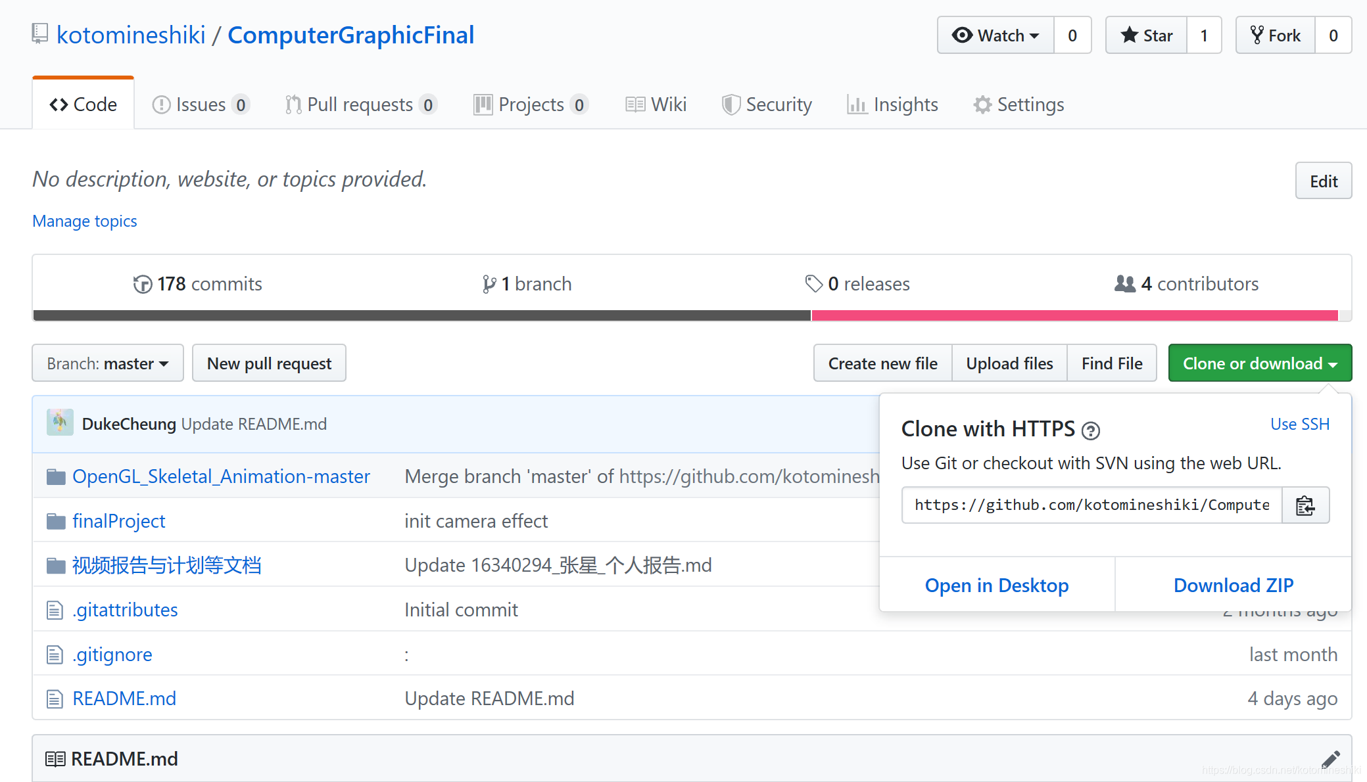Open watchers count 0
Screen dimensions: 1367x782
tap(1072, 35)
